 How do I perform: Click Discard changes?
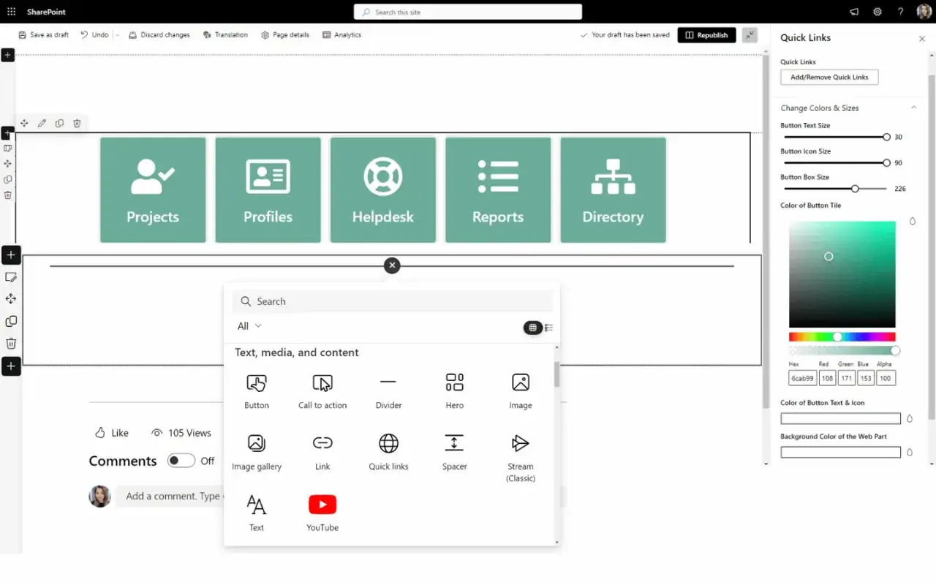(x=159, y=35)
